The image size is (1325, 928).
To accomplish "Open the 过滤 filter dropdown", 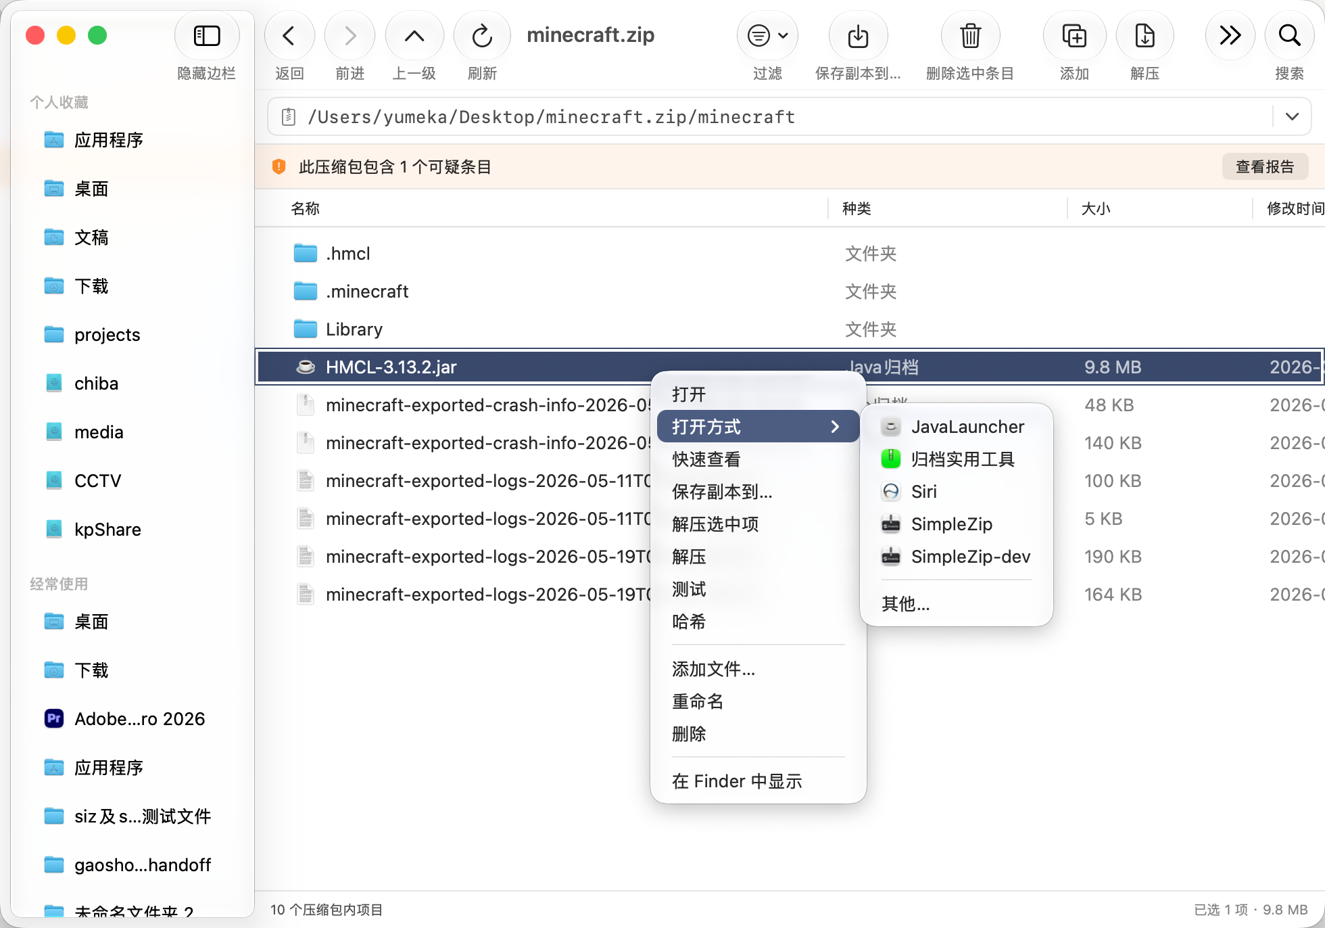I will click(x=767, y=36).
